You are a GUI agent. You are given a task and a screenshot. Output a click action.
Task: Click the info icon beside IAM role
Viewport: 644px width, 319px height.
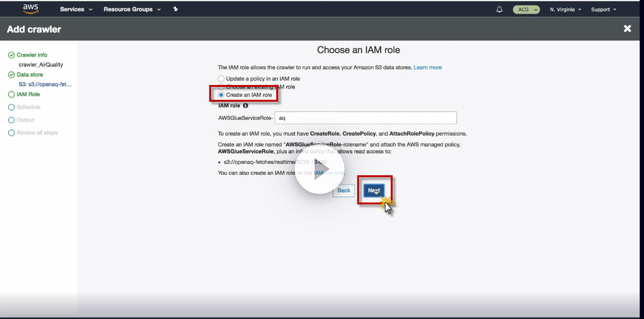click(246, 106)
